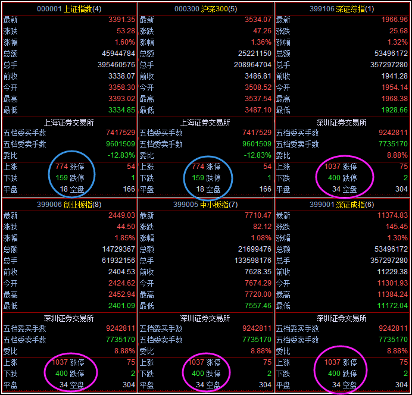Image resolution: width=412 pixels, height=395 pixels.
Task: Click 涨停 count 75 in 深证综指 panel
Action: (403, 167)
